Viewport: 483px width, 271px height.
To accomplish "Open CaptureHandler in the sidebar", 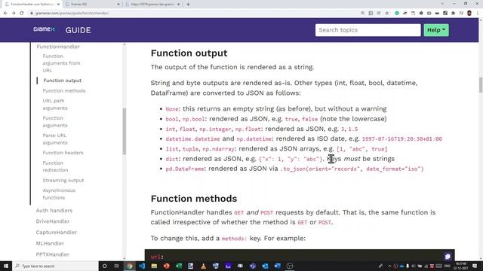I will coord(56,233).
